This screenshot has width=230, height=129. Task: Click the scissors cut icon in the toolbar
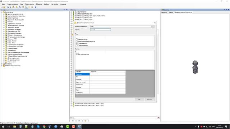[x=10, y=7]
